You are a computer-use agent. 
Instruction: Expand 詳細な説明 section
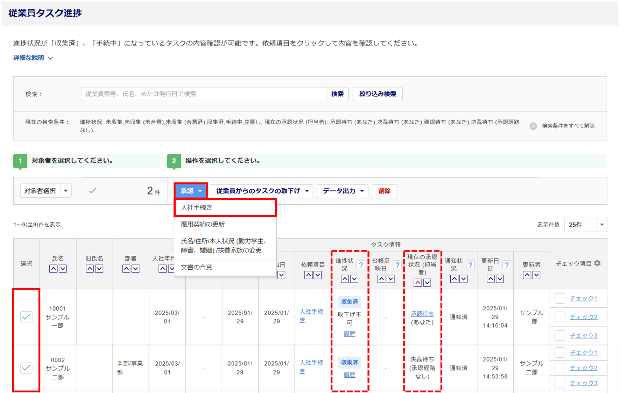coord(33,58)
